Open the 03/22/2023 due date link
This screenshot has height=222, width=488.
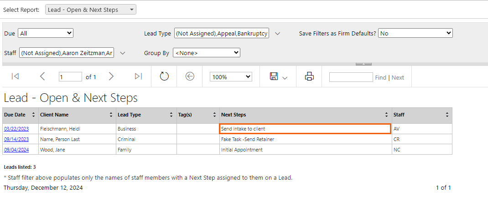pos(16,129)
